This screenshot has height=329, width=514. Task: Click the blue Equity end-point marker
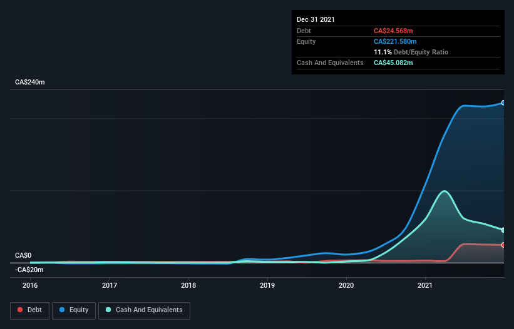[x=503, y=103]
